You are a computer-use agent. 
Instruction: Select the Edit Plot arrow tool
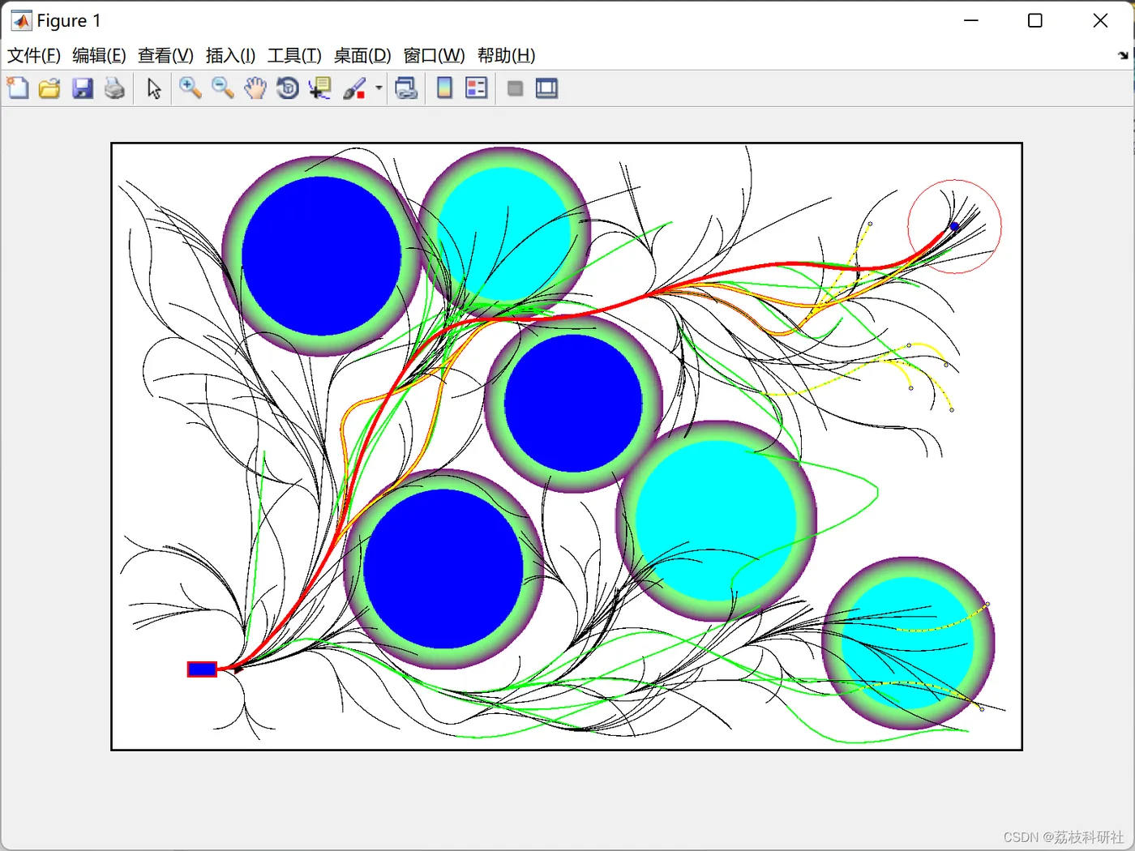coord(154,88)
